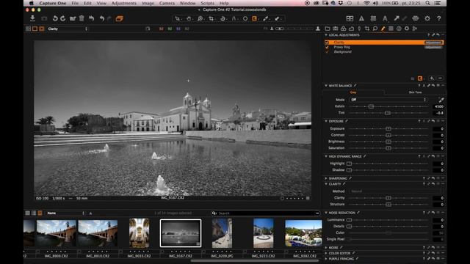This screenshot has height=264, width=470.
Task: Add a new adjustment layer with plus button
Action: click(432, 78)
